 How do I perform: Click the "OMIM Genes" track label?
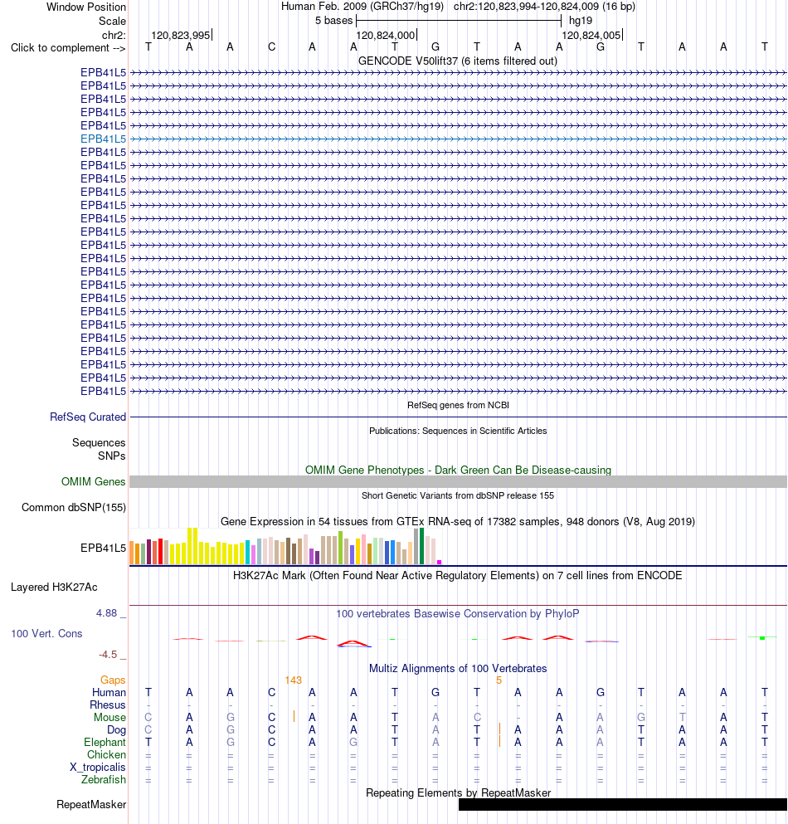(x=94, y=481)
